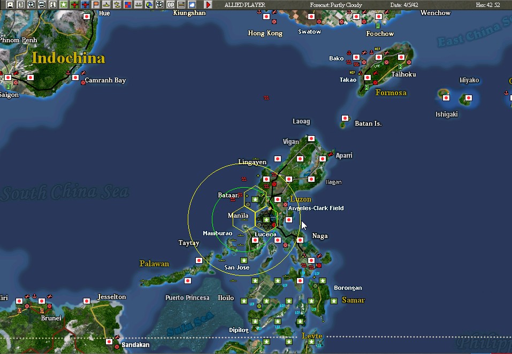The height and width of the screenshot is (354, 512).
Task: Click the ALLIED PLAYER status text
Action: point(245,5)
